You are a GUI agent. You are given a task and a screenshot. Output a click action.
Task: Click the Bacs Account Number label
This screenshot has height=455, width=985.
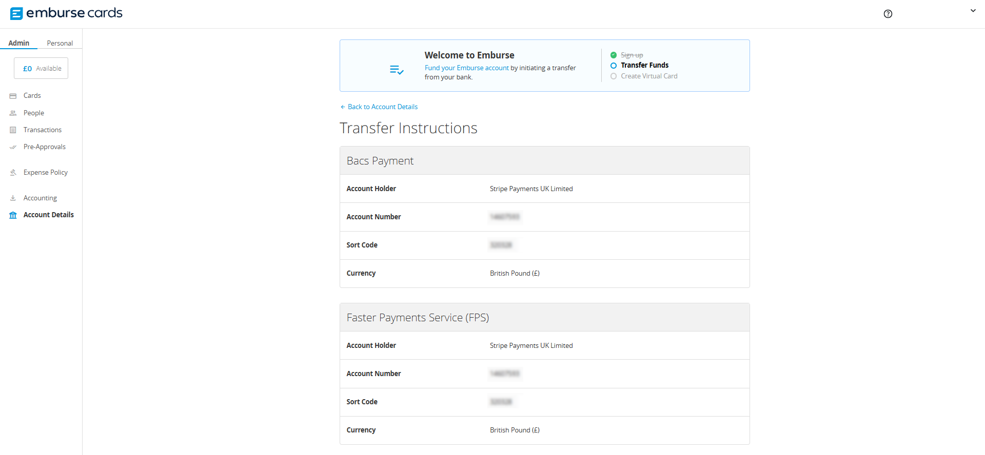point(373,217)
